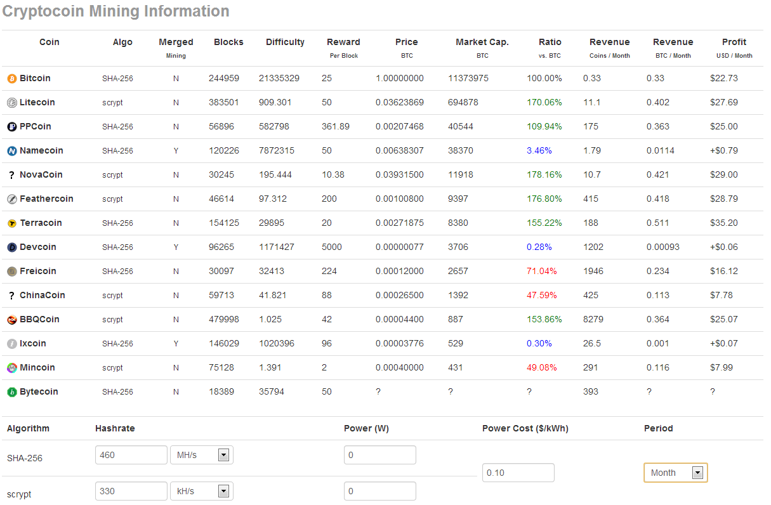771x505 pixels.
Task: Open the Feathercoin coin name link
Action: pos(46,199)
